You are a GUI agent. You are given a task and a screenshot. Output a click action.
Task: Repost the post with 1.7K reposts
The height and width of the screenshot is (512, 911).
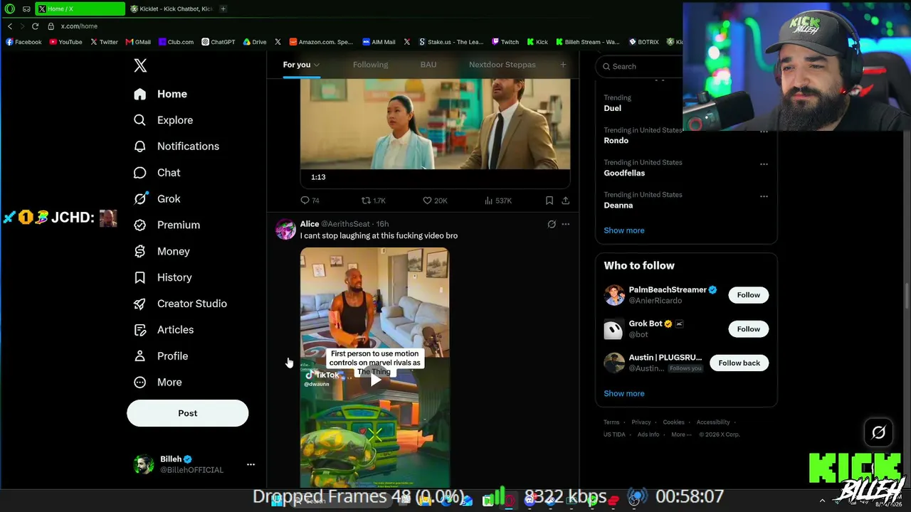373,201
